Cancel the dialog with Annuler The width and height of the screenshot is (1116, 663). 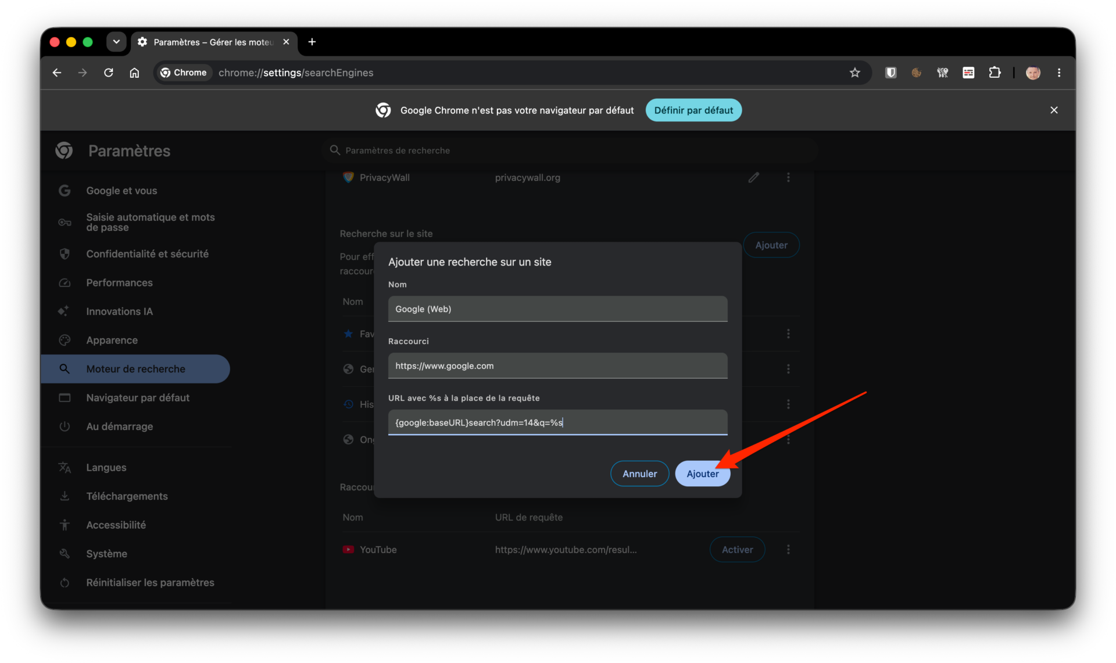[x=639, y=474]
